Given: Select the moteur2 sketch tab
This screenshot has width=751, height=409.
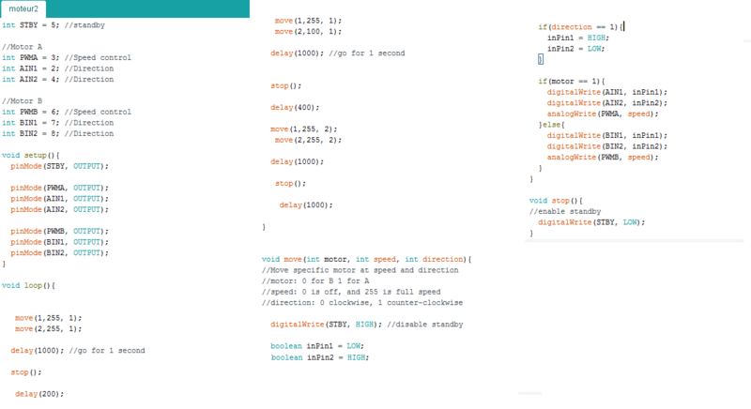Looking at the screenshot, I should 23,8.
